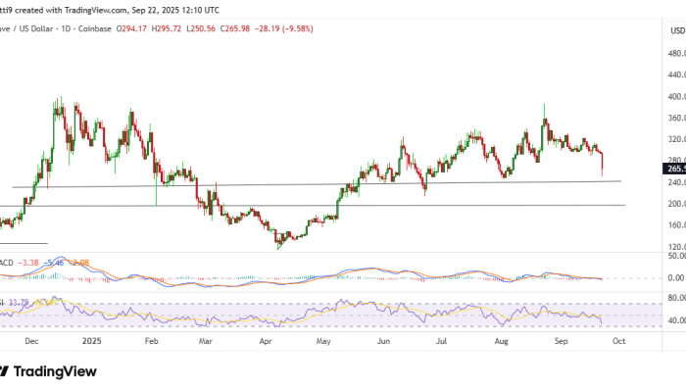Open the USD currency selector on price axis
686x392 pixels.
coord(676,29)
